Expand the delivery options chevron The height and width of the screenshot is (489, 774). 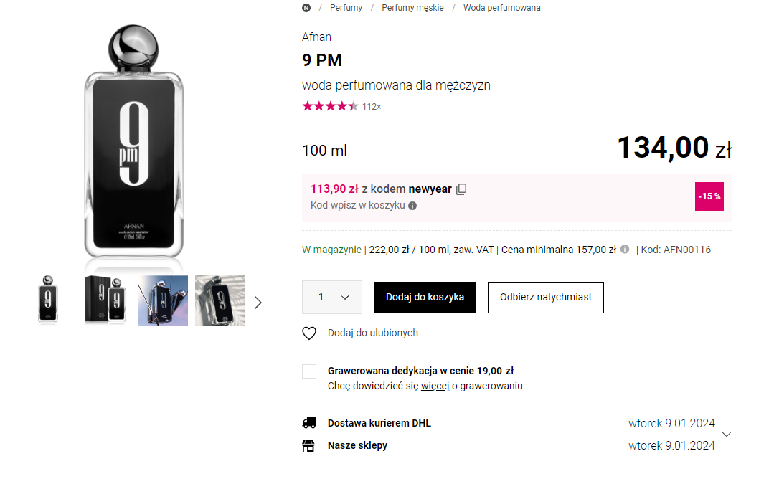click(x=726, y=435)
